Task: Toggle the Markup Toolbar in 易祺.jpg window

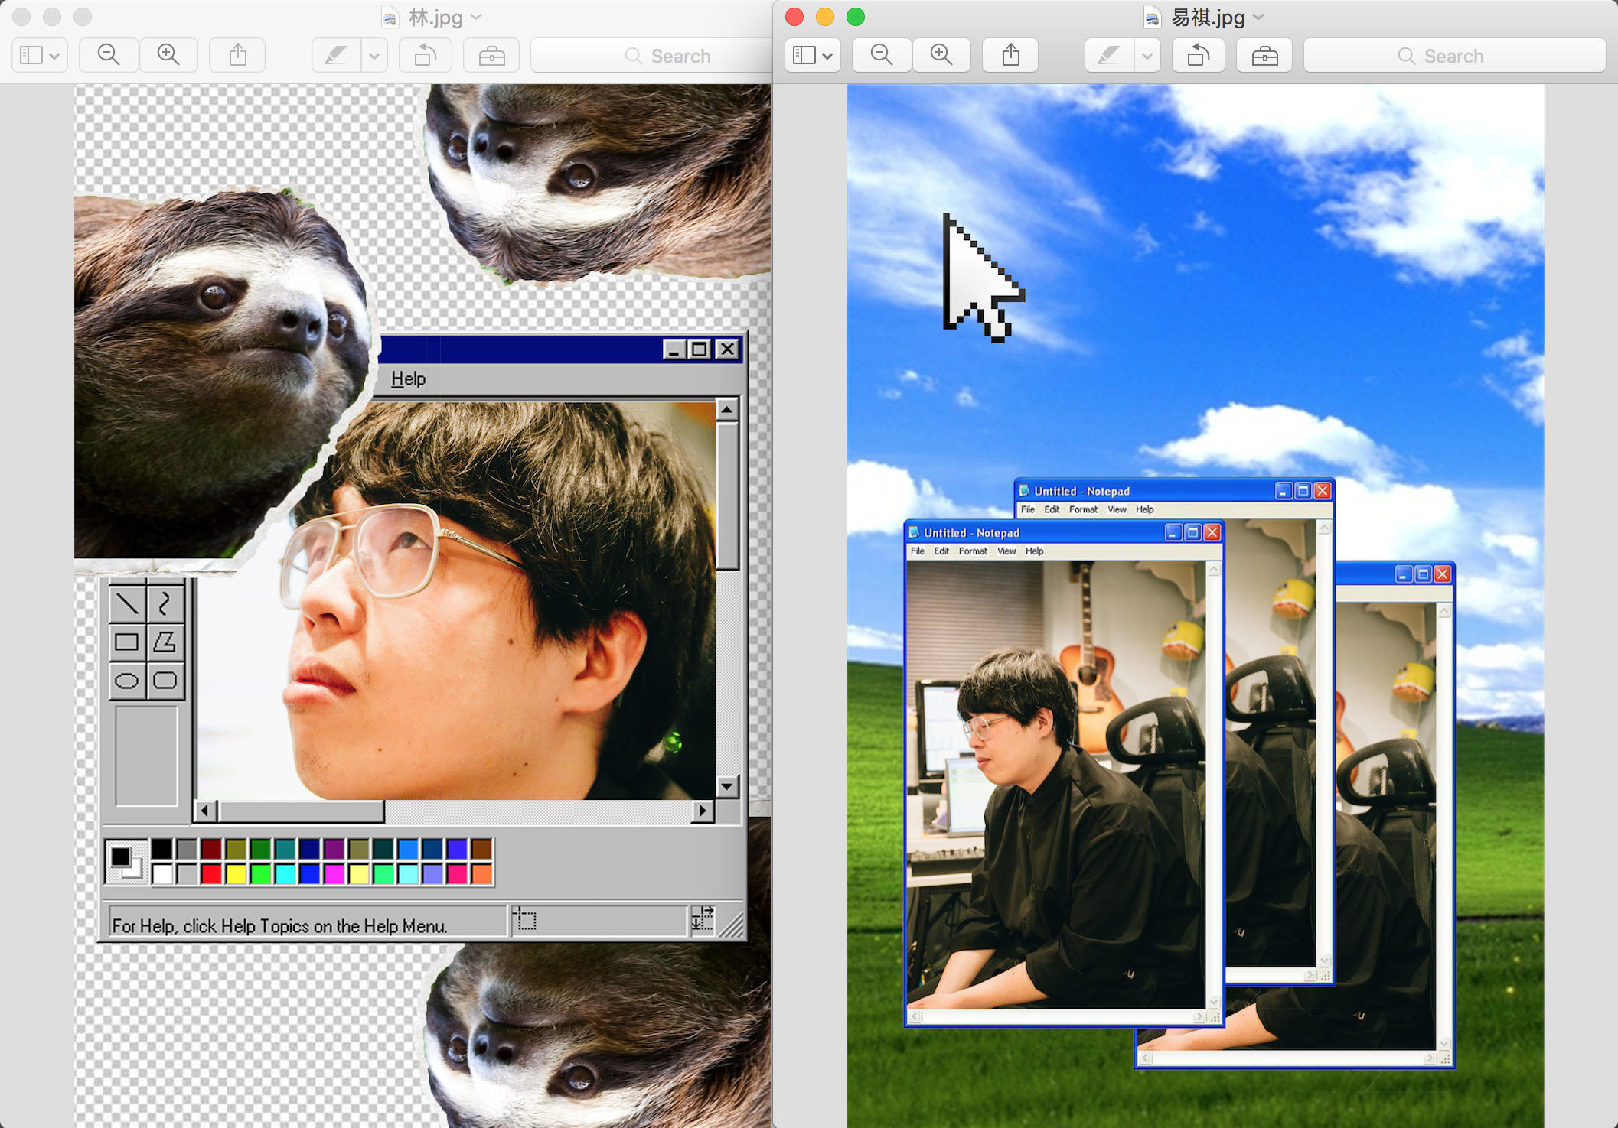Action: [1264, 55]
